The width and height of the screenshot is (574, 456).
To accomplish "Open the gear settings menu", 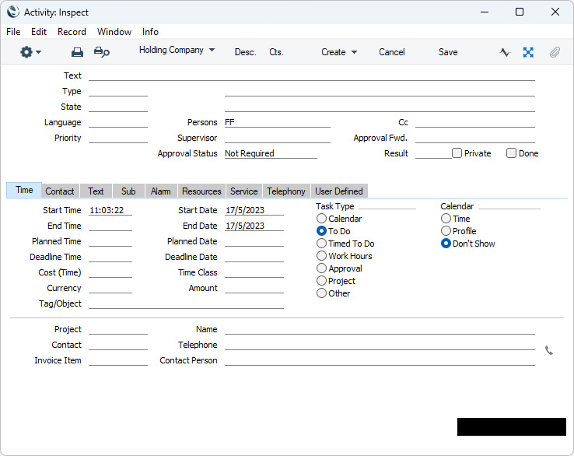I will pos(30,52).
